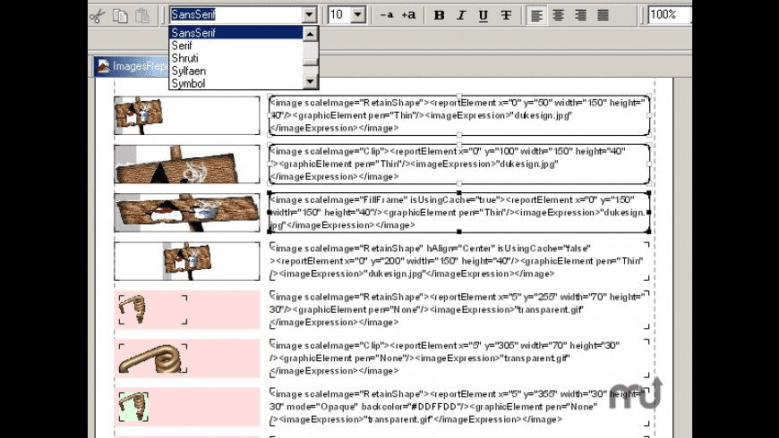Select SansSerif in the font list
Screen dimensions: 779x438
tap(236, 33)
